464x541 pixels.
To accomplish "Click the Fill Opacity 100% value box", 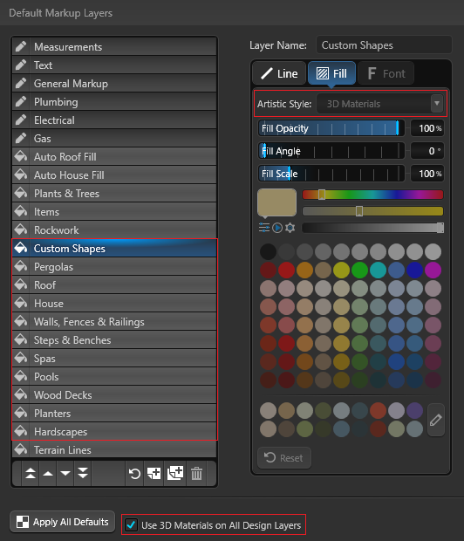I will [427, 128].
